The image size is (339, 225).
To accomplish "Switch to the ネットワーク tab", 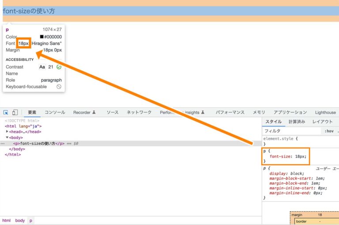I will point(139,113).
